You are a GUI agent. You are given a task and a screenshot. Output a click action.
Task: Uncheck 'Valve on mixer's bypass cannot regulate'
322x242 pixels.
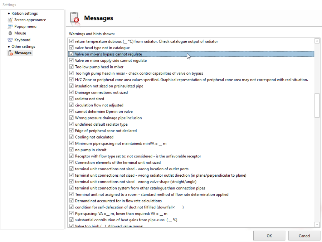point(71,54)
